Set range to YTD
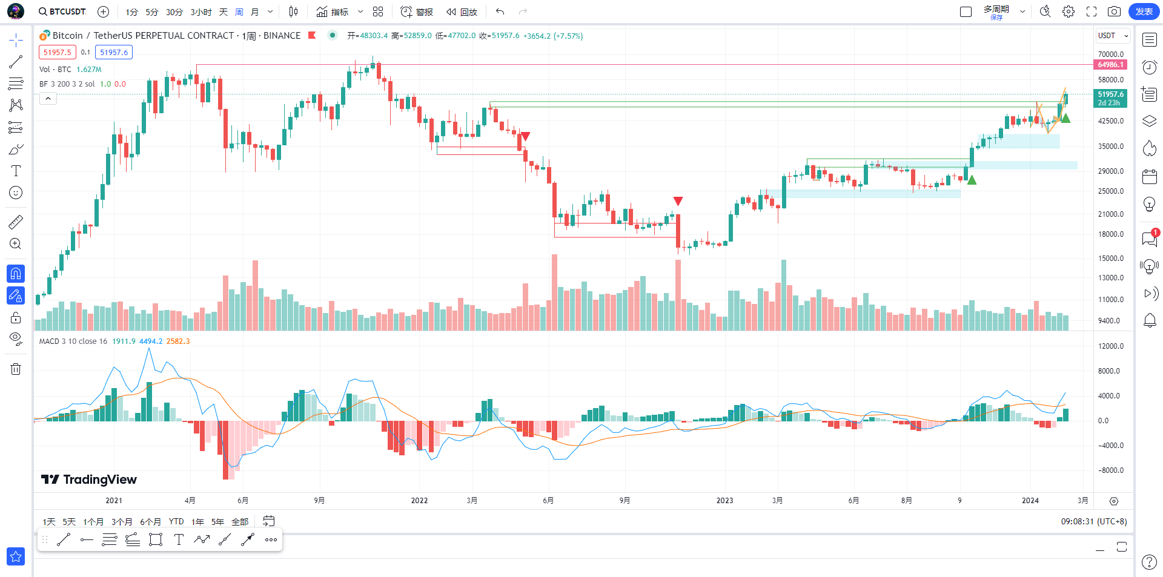This screenshot has height=577, width=1163. point(176,521)
